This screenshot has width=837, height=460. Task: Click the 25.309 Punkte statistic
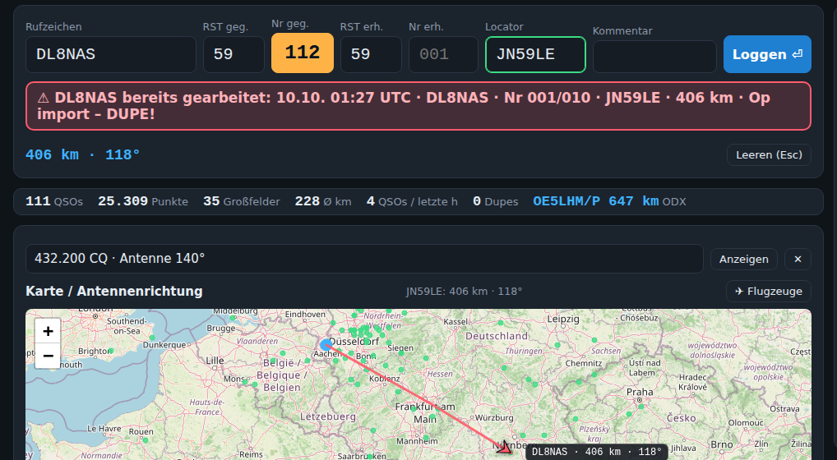(x=142, y=201)
